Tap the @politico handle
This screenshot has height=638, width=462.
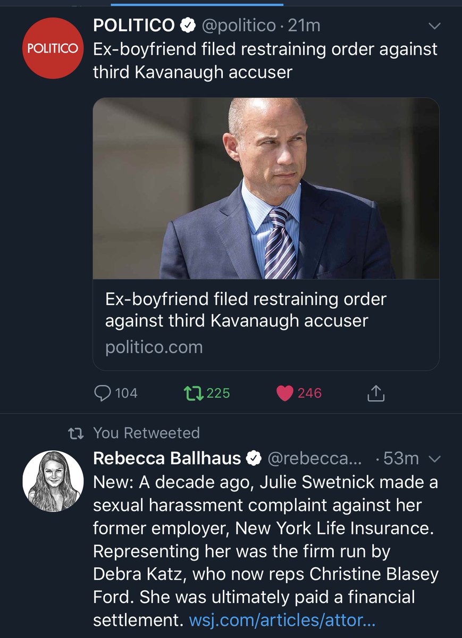tap(237, 25)
